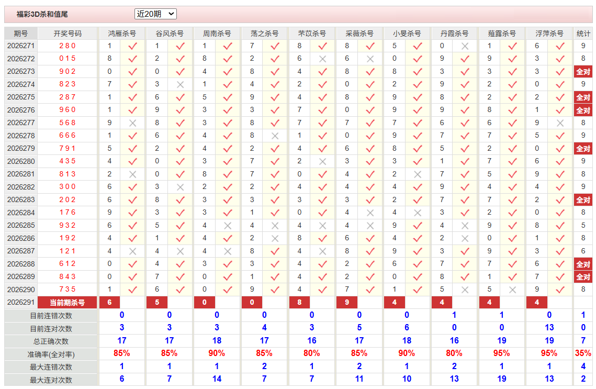
Task: Click the 鸿雁杀号 column header
Action: coord(121,34)
